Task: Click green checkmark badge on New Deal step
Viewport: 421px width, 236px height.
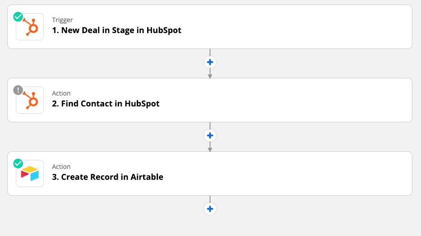Action: (18, 17)
